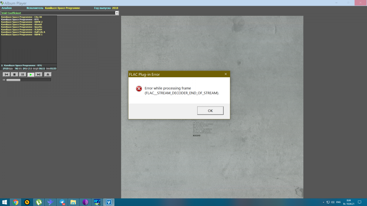Click the network icon in system tray

click(328, 202)
